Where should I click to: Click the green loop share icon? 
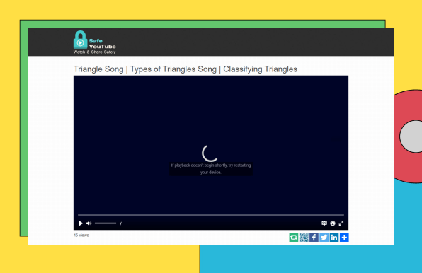tap(294, 237)
